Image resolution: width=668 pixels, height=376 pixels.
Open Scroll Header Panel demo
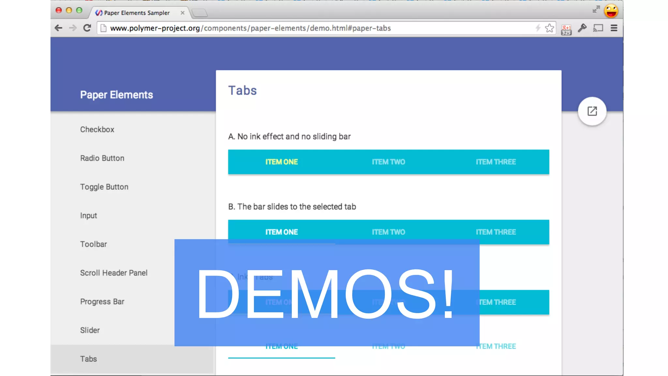click(114, 273)
